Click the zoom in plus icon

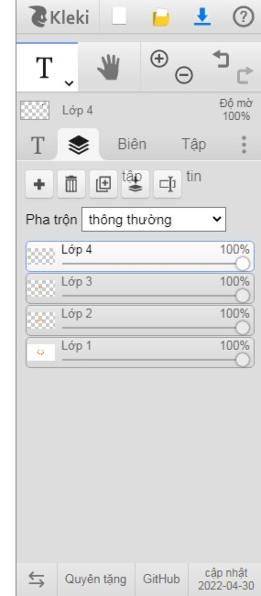159,59
